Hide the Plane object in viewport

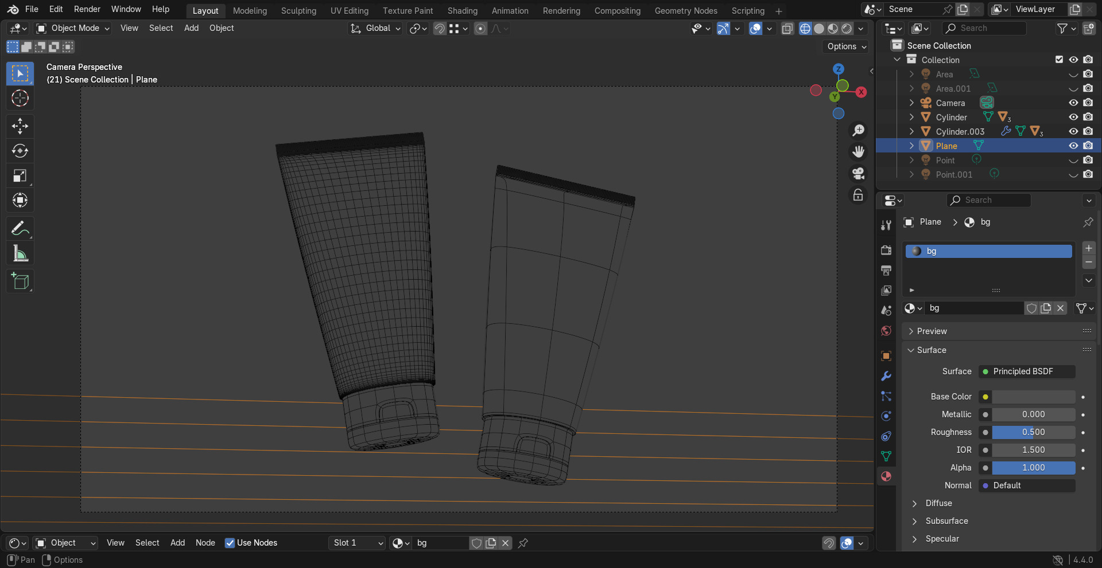point(1073,146)
